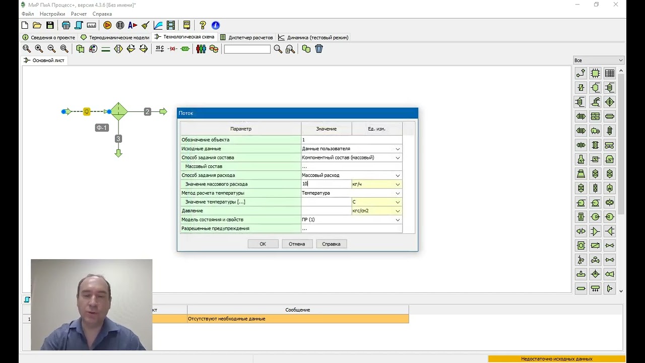Open the Файл menu

(x=28, y=14)
